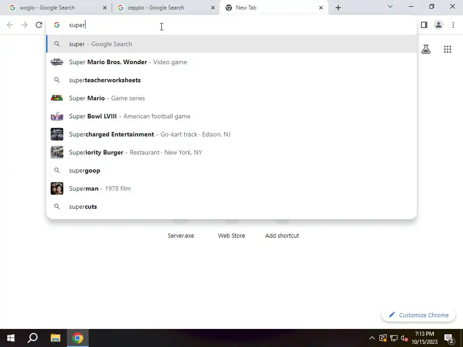This screenshot has height=347, width=463.
Task: Click search icon beside supercuts
Action: [x=57, y=206]
